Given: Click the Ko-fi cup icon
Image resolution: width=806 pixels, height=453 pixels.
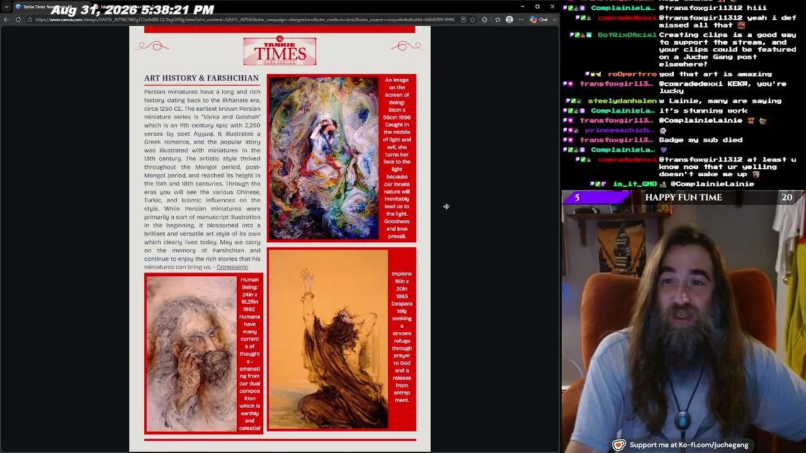Looking at the screenshot, I should (619, 445).
